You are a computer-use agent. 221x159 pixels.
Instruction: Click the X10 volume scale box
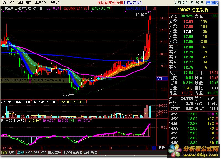pos(160,115)
